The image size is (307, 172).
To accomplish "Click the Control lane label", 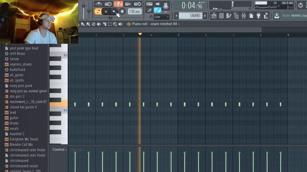I will pos(59,150).
